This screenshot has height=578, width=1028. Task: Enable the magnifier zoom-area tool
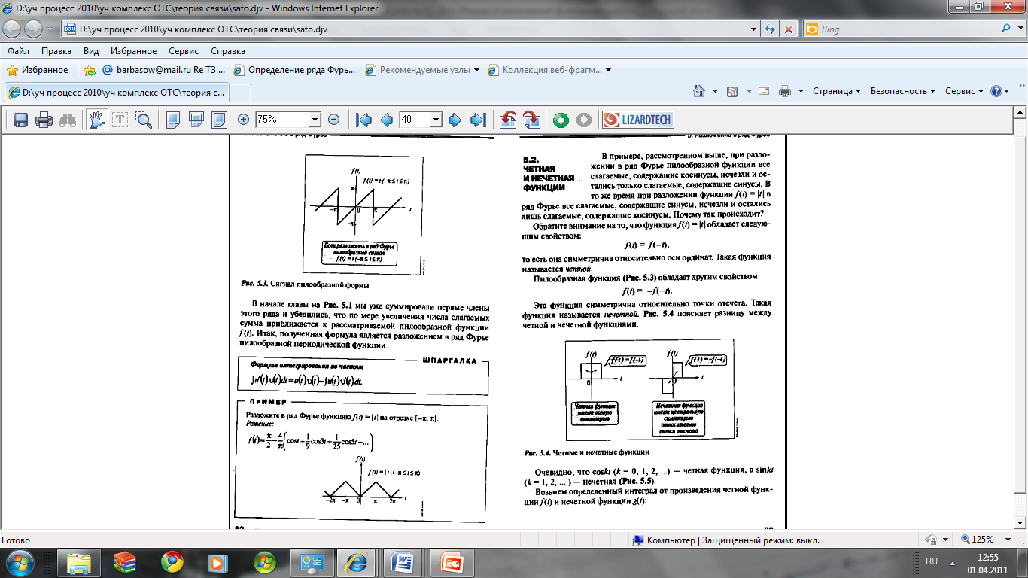click(x=144, y=120)
